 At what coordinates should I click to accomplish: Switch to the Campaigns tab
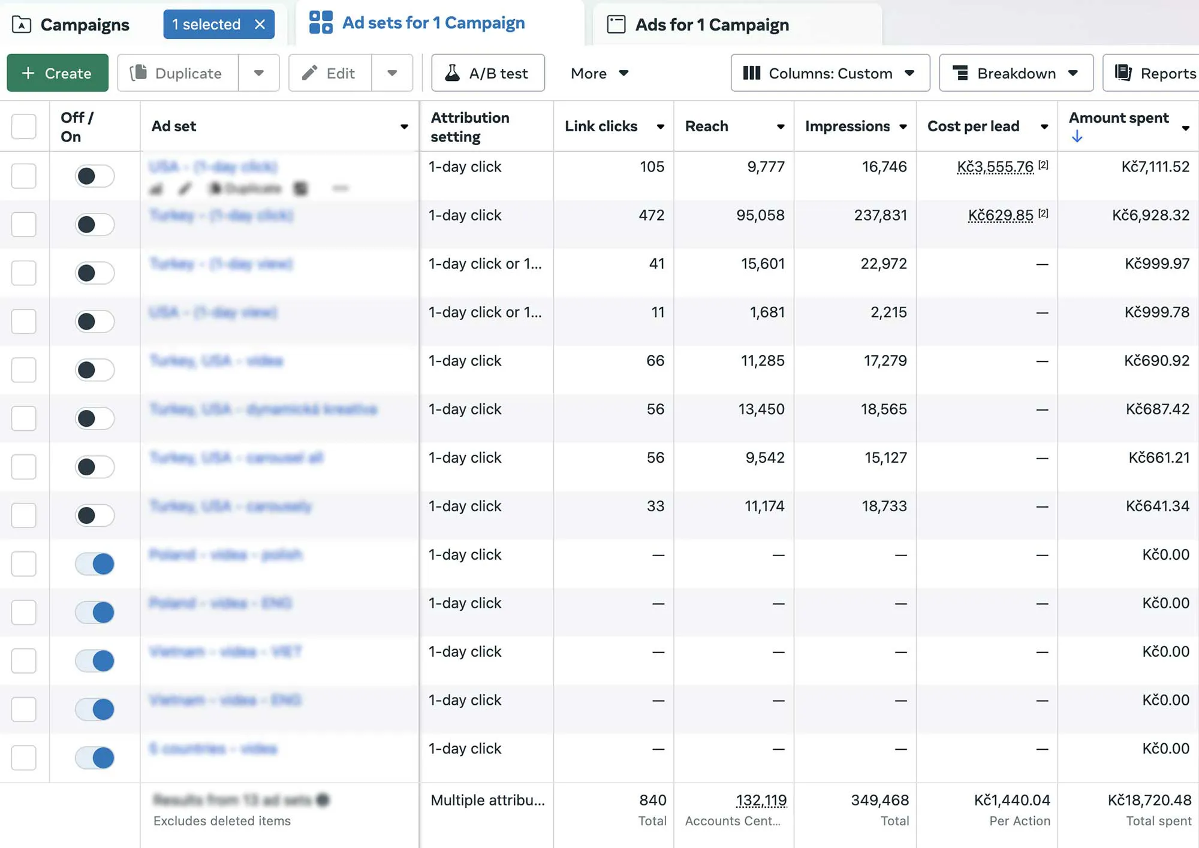point(85,25)
